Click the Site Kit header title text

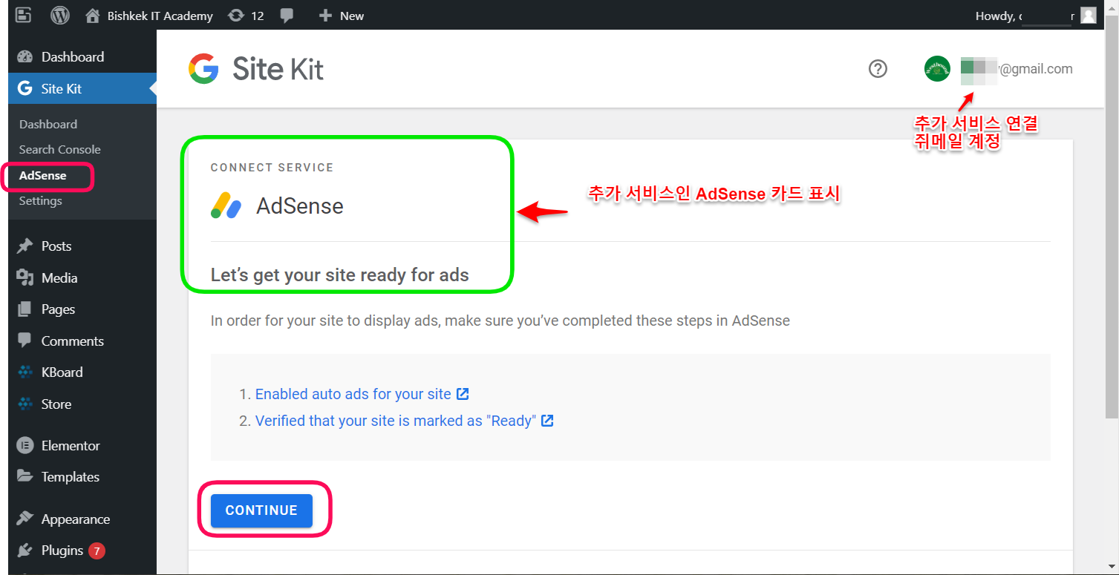[278, 69]
